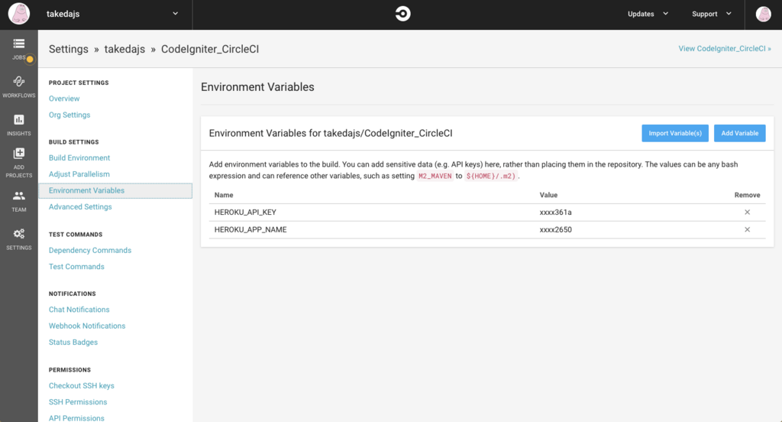The height and width of the screenshot is (422, 782).
Task: Click the value xxxx2650
Action: 556,229
